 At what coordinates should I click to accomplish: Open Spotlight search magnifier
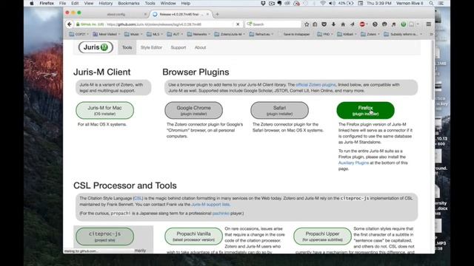(431, 3)
